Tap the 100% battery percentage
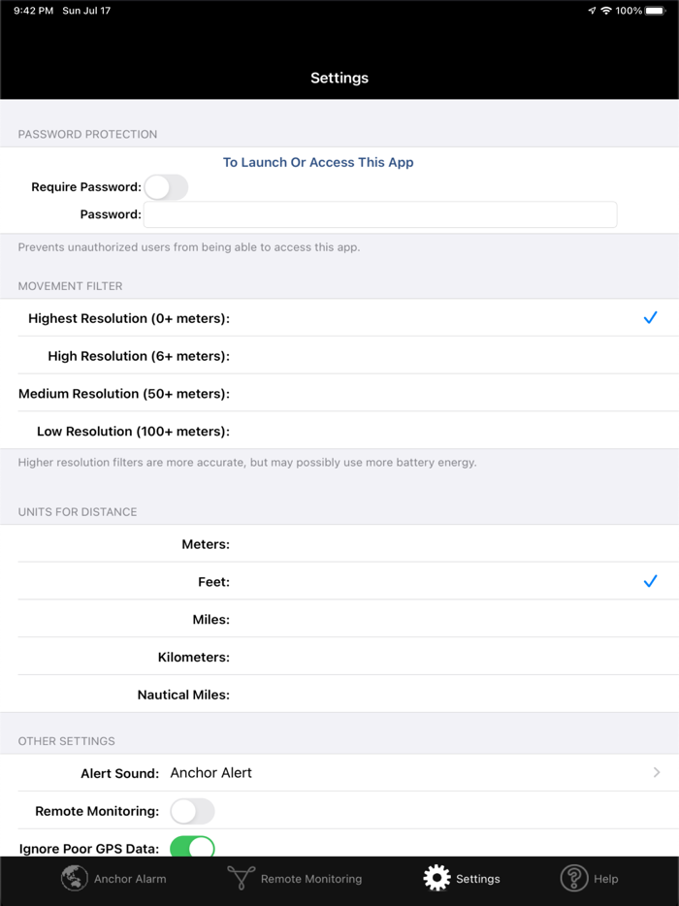The image size is (679, 906). click(629, 11)
